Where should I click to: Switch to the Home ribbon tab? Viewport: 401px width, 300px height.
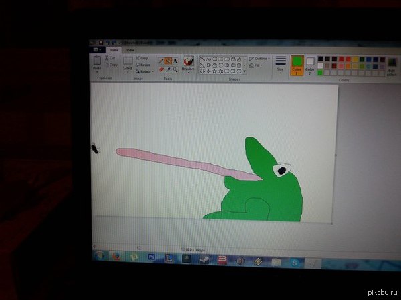[114, 50]
